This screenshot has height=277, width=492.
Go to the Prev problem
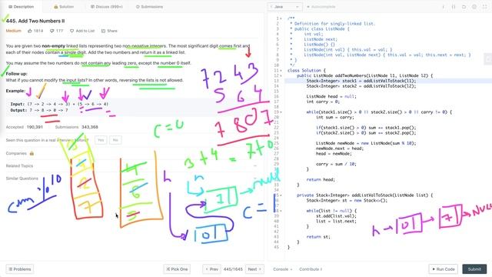tap(212, 269)
